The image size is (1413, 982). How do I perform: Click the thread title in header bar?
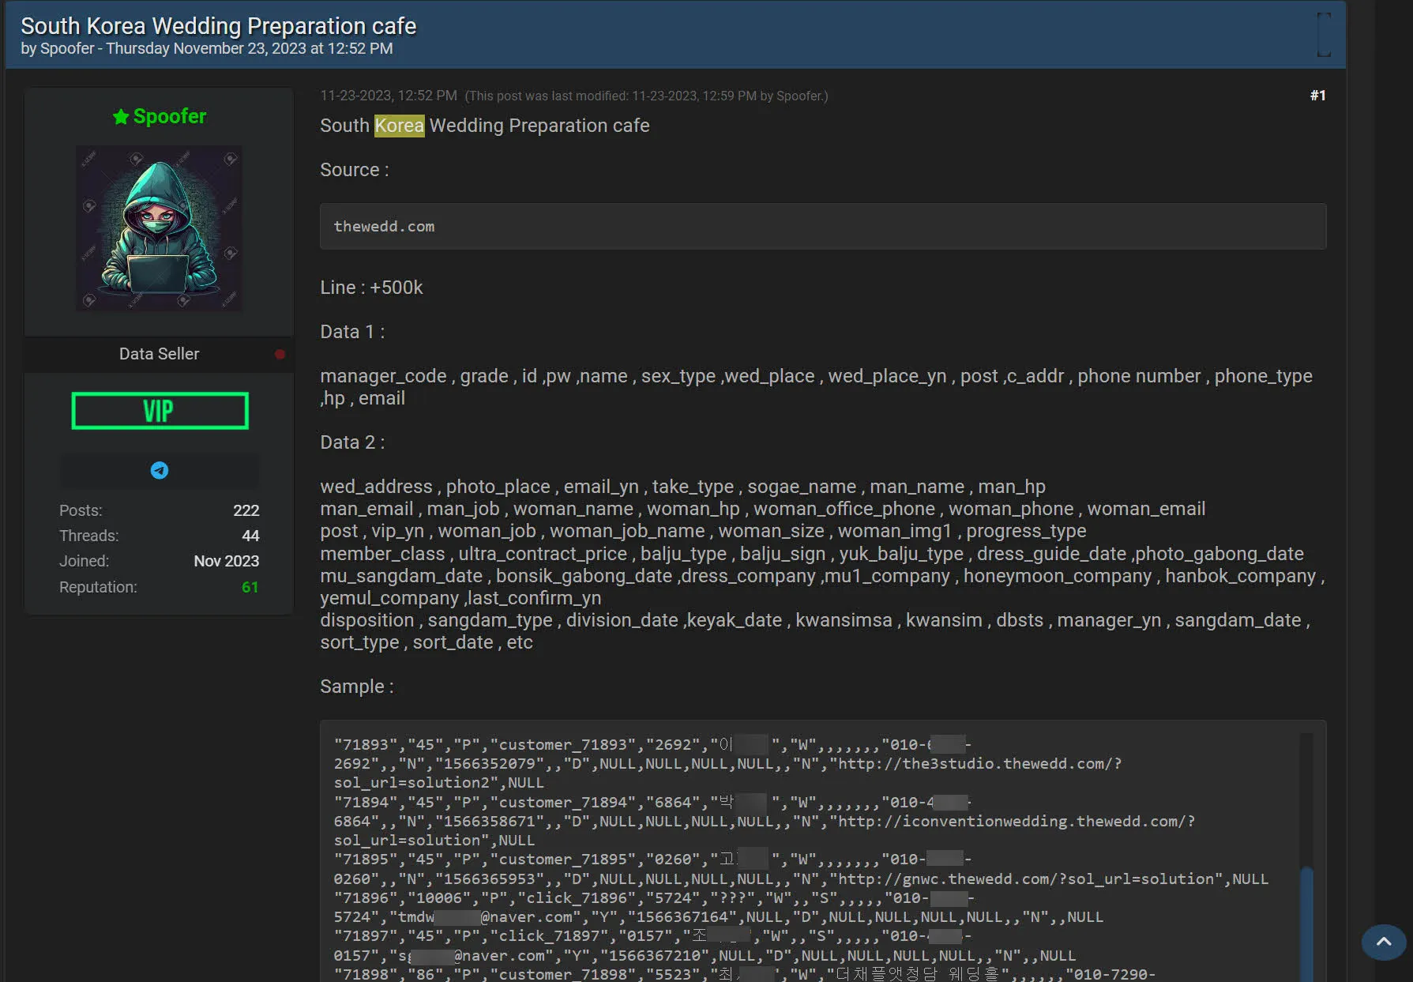click(x=218, y=26)
